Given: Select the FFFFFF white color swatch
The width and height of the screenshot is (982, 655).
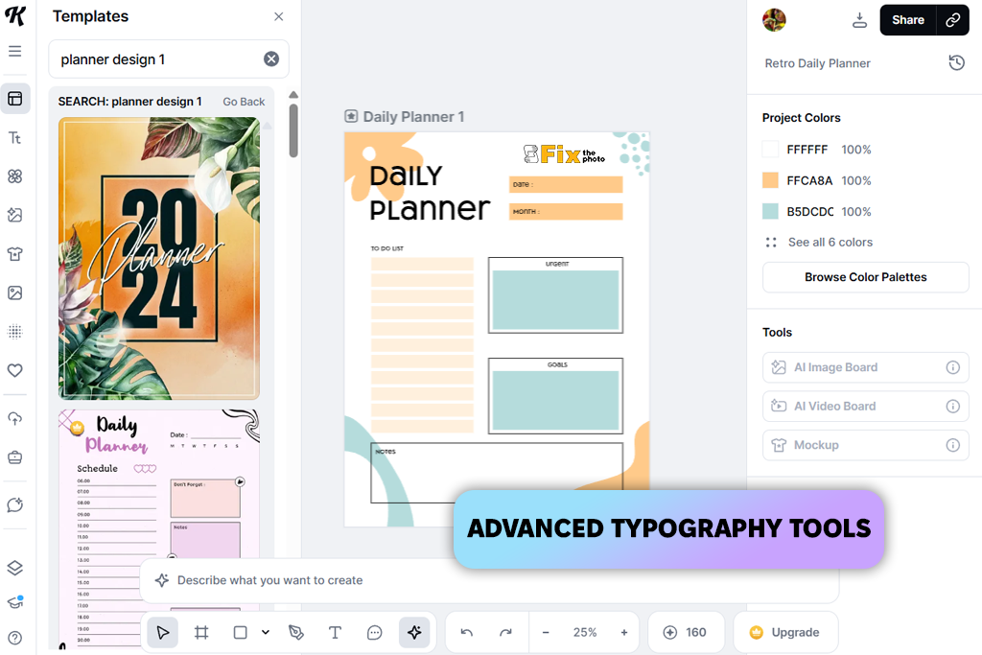Looking at the screenshot, I should [x=770, y=149].
